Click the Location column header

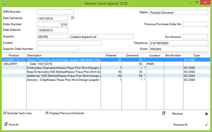[x=155, y=55]
